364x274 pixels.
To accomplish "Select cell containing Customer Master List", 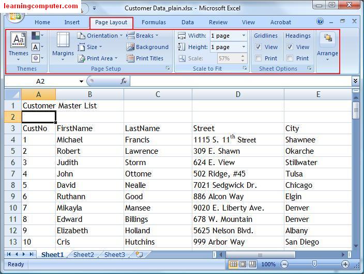I will click(39, 106).
